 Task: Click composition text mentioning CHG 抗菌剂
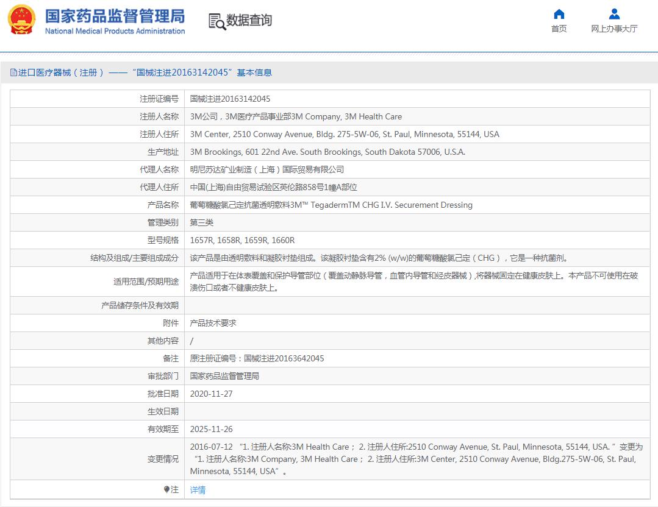click(x=379, y=258)
